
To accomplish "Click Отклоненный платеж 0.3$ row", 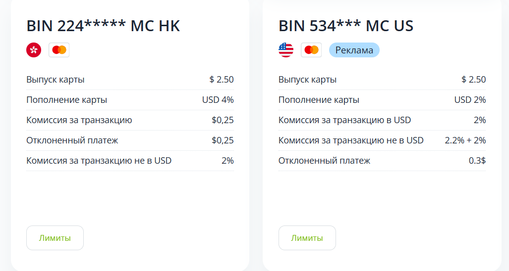I will tap(382, 161).
